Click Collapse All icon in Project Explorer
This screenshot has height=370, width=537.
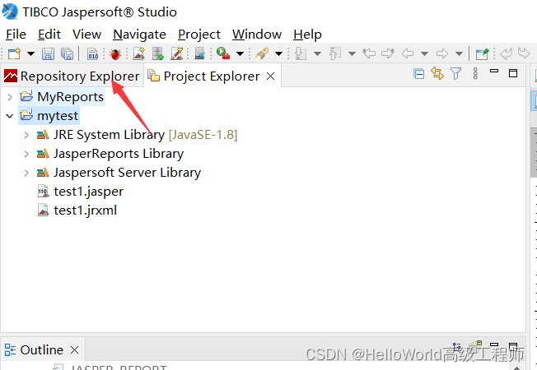pos(418,73)
